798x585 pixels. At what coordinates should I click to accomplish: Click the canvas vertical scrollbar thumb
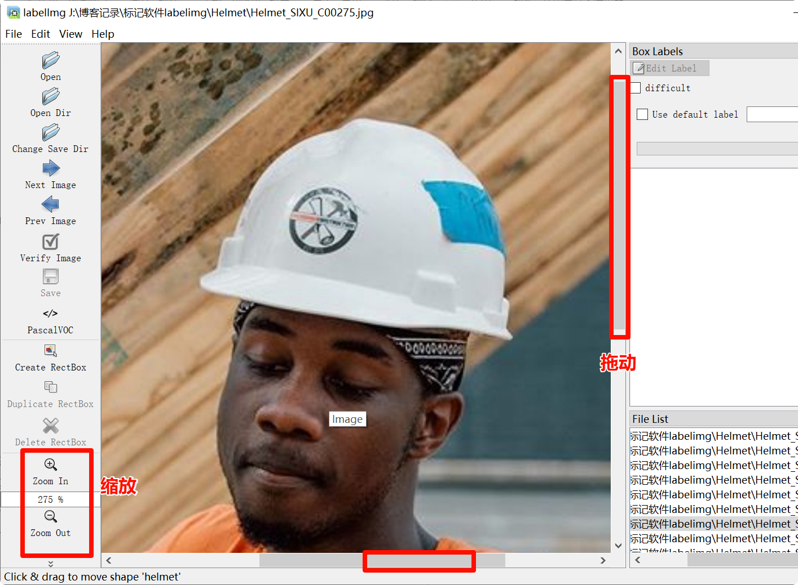coord(619,206)
